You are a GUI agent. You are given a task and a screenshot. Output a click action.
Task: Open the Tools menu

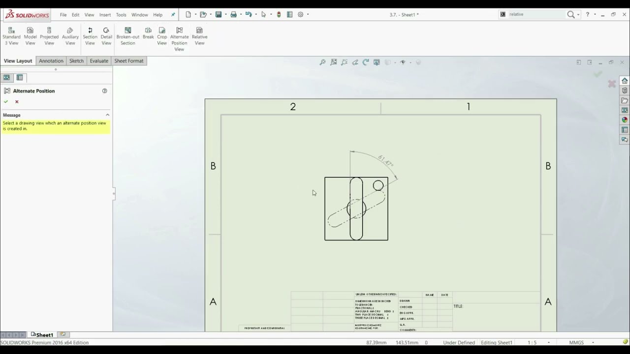[121, 15]
